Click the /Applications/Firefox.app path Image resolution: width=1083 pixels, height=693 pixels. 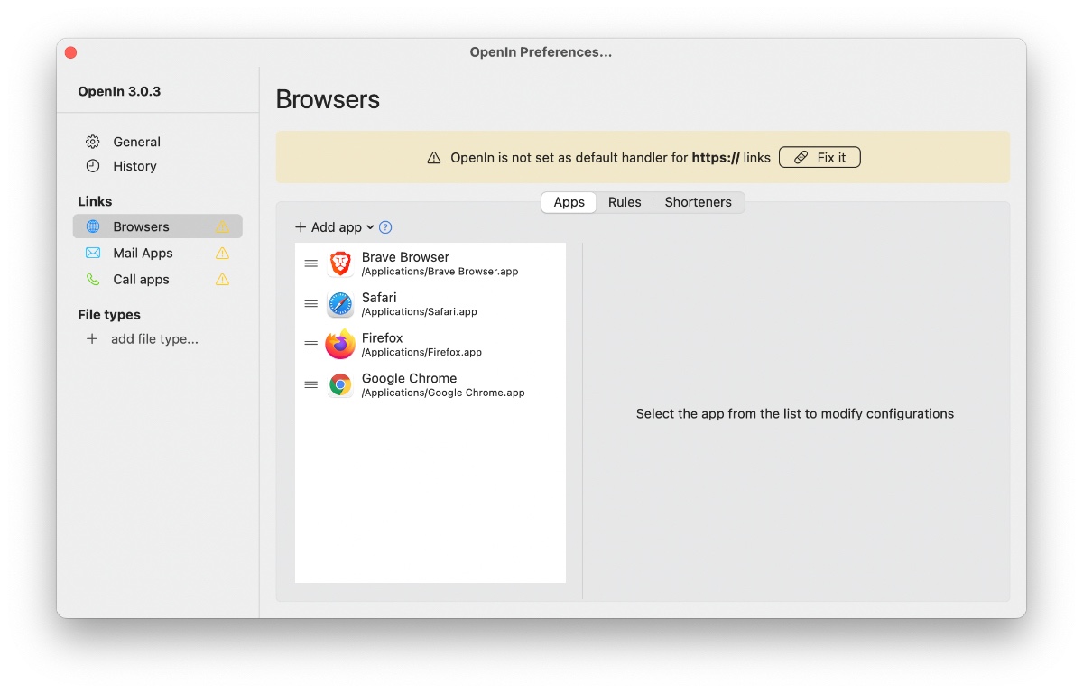click(421, 353)
